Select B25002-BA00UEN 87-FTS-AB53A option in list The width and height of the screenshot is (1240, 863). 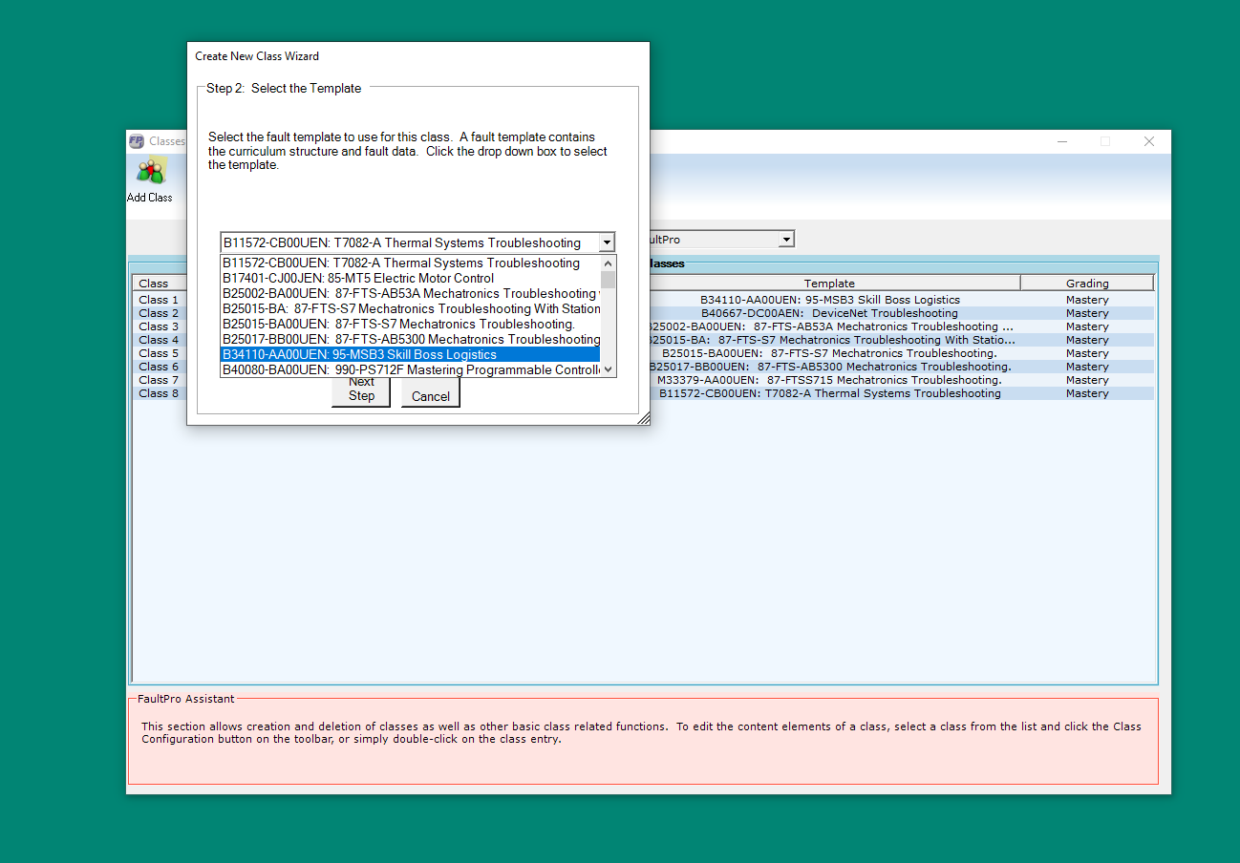(410, 293)
